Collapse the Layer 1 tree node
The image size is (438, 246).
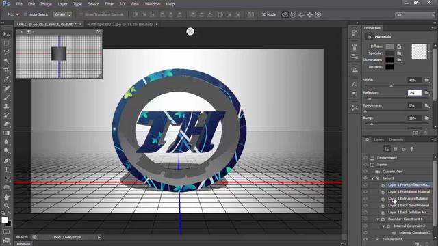(372, 178)
